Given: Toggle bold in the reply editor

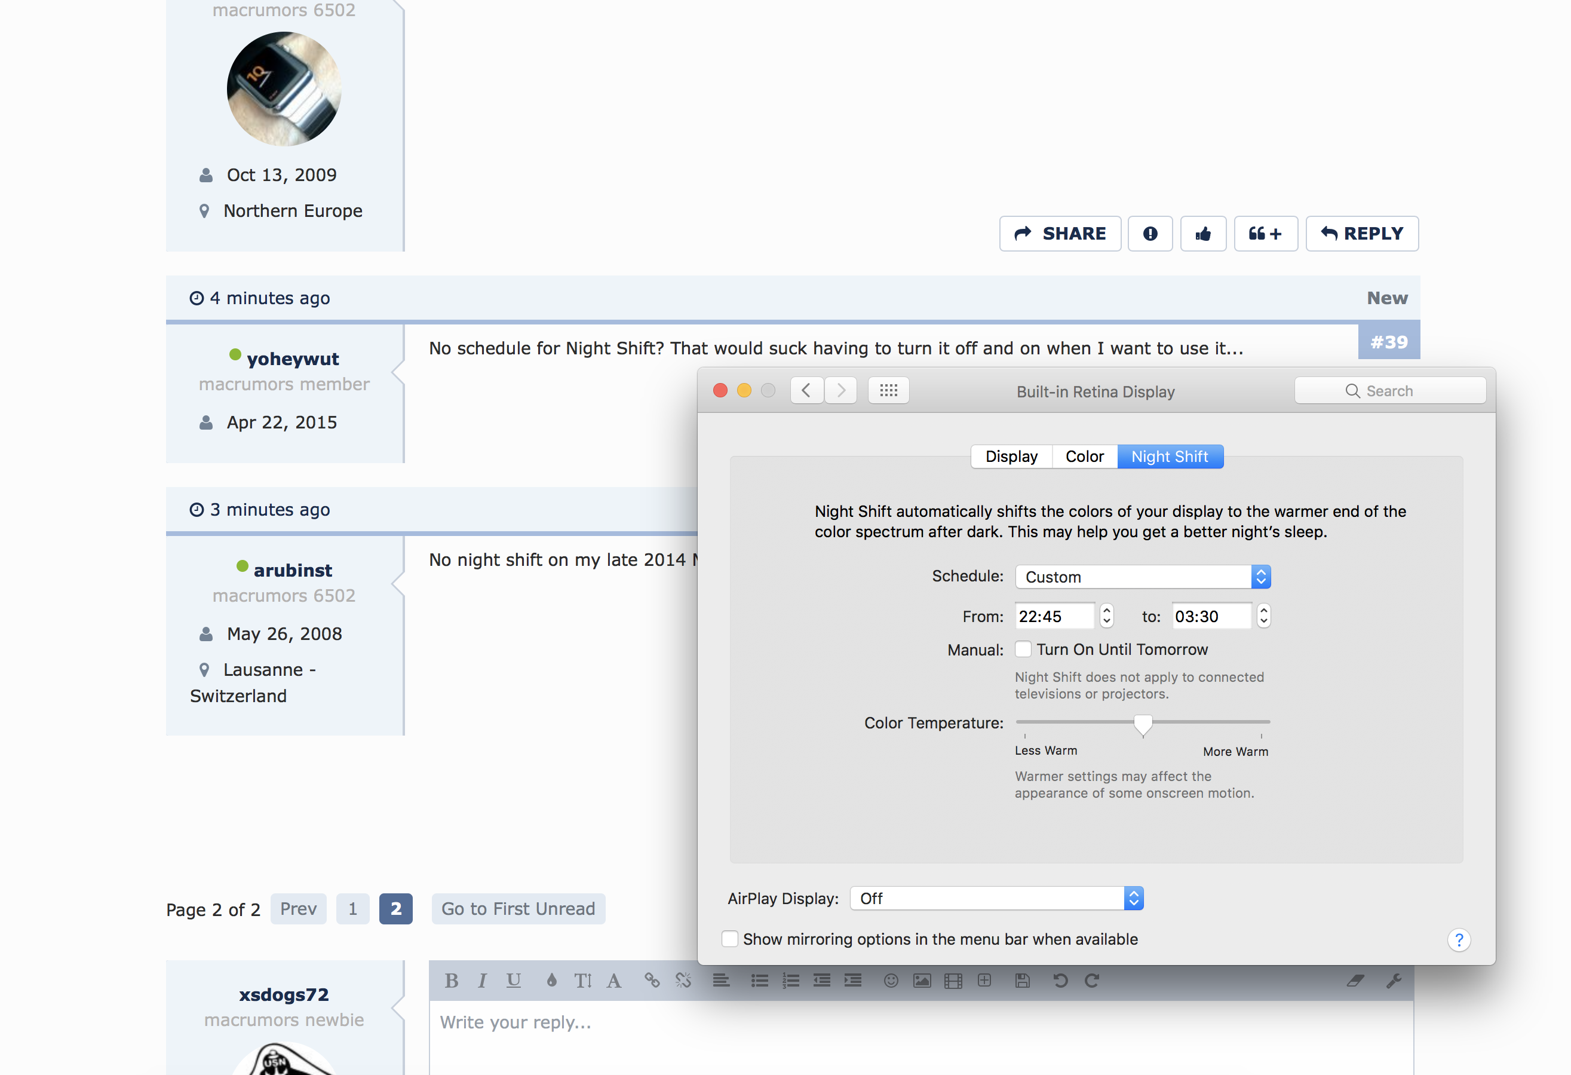Looking at the screenshot, I should coord(452,981).
